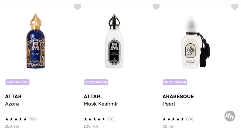
Task: Open the Pearl product name link
Action: click(x=169, y=104)
